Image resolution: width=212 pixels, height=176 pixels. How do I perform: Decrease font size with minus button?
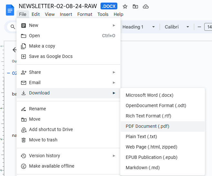tap(199, 27)
